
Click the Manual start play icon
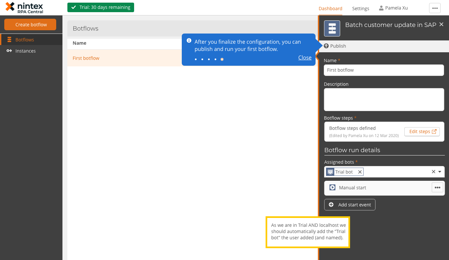click(332, 187)
